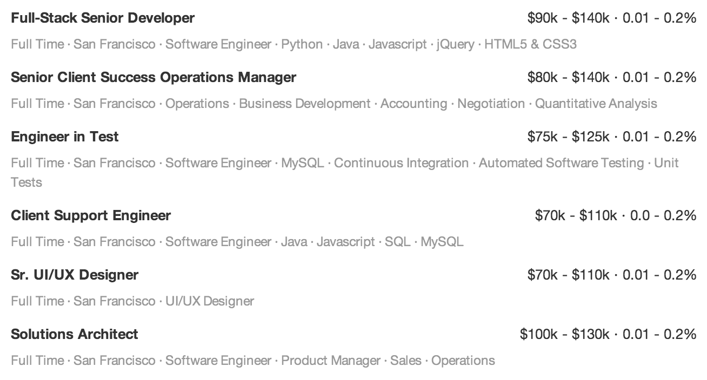
Task: Open the Full-Stack Senior Developer job listing
Action: [x=103, y=18]
